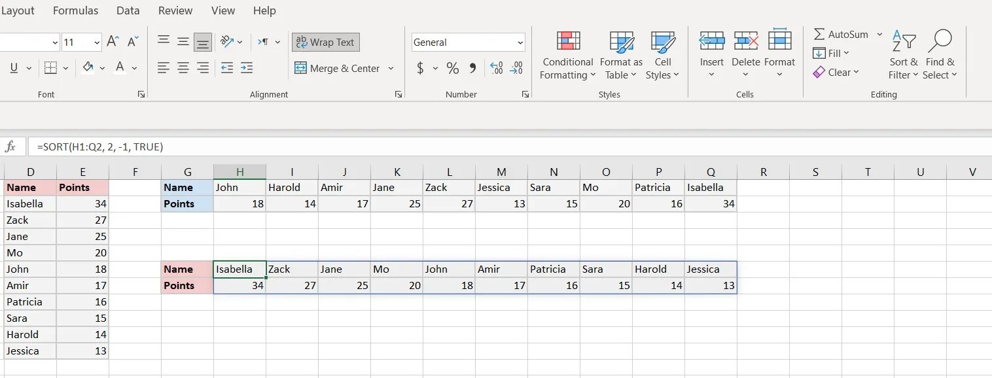Click the Increase Decimal icon
This screenshot has width=992, height=378.
click(x=497, y=67)
